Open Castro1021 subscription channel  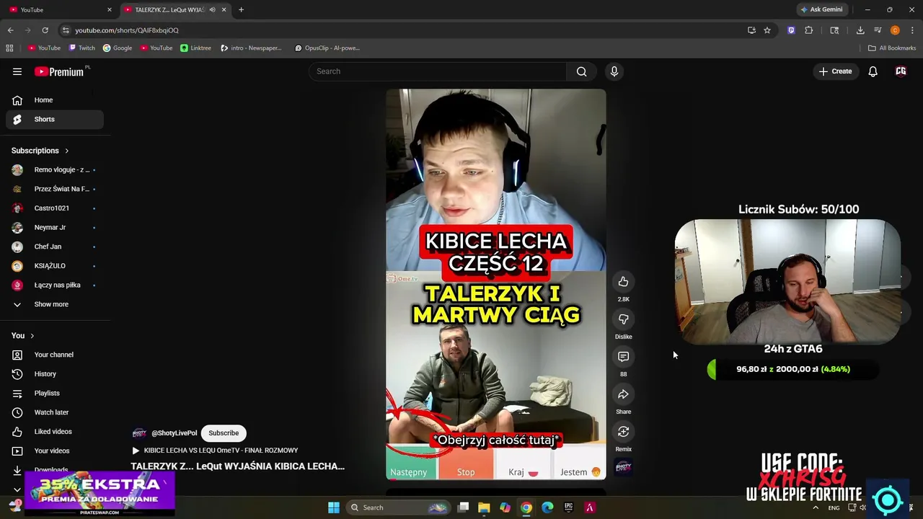click(x=55, y=208)
